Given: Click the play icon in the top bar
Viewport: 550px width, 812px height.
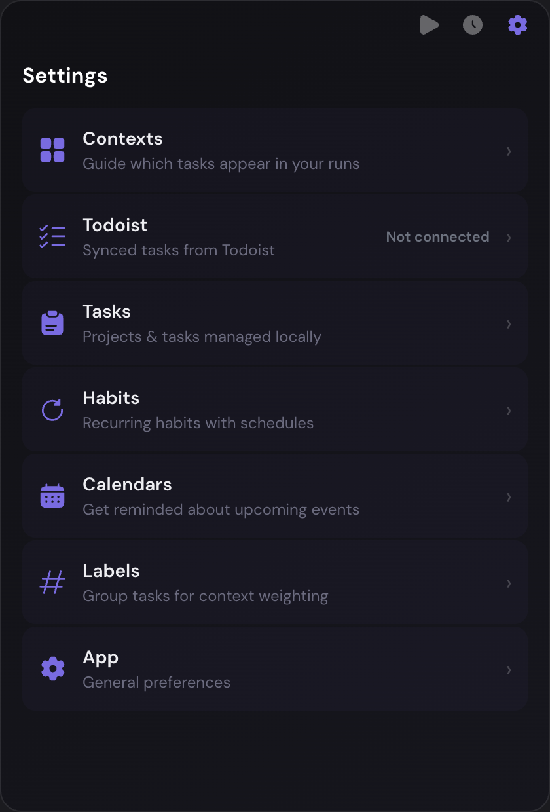Looking at the screenshot, I should 430,25.
